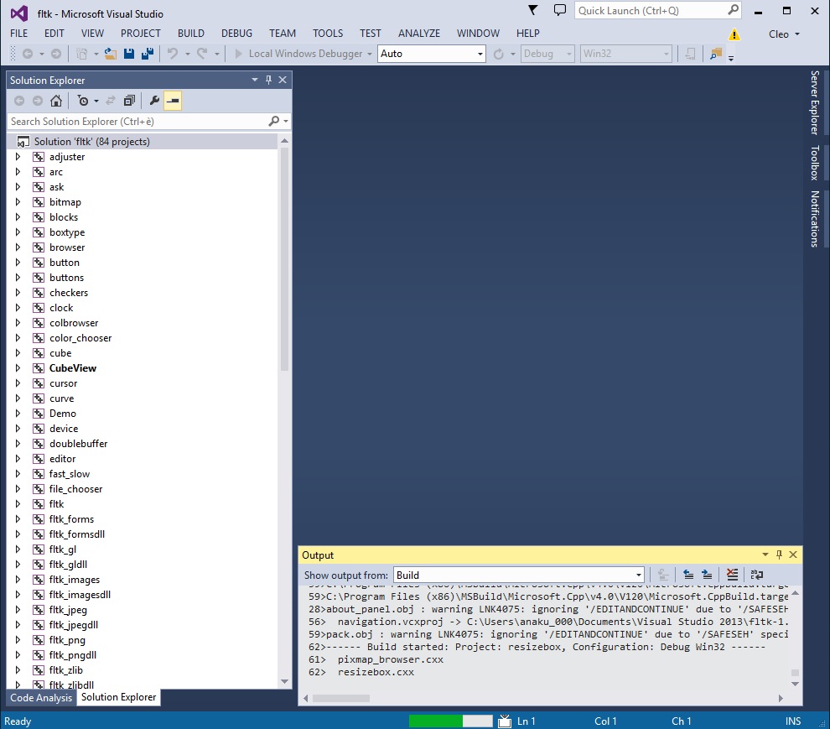Expand the editor project node
The width and height of the screenshot is (830, 729).
tap(18, 459)
